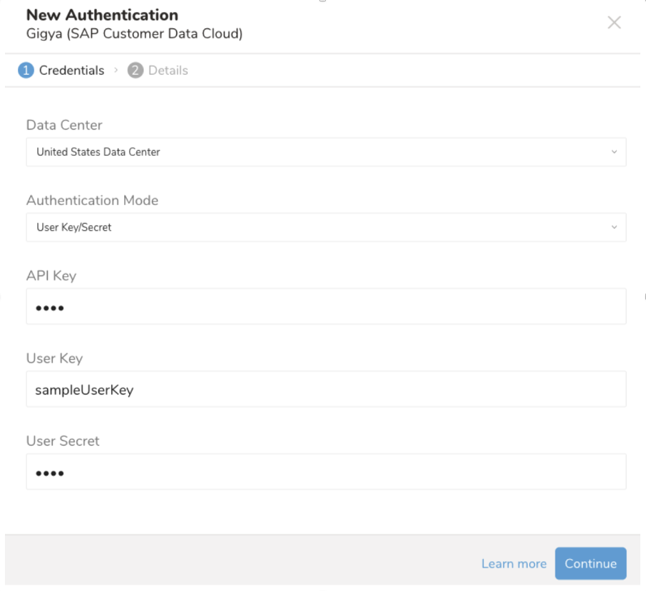Click the field containing sampleUserKey
Viewport: 646px width, 591px height.
(x=326, y=389)
